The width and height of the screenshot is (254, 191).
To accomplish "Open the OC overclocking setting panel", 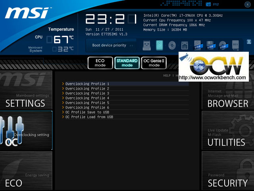I will click(26, 130).
